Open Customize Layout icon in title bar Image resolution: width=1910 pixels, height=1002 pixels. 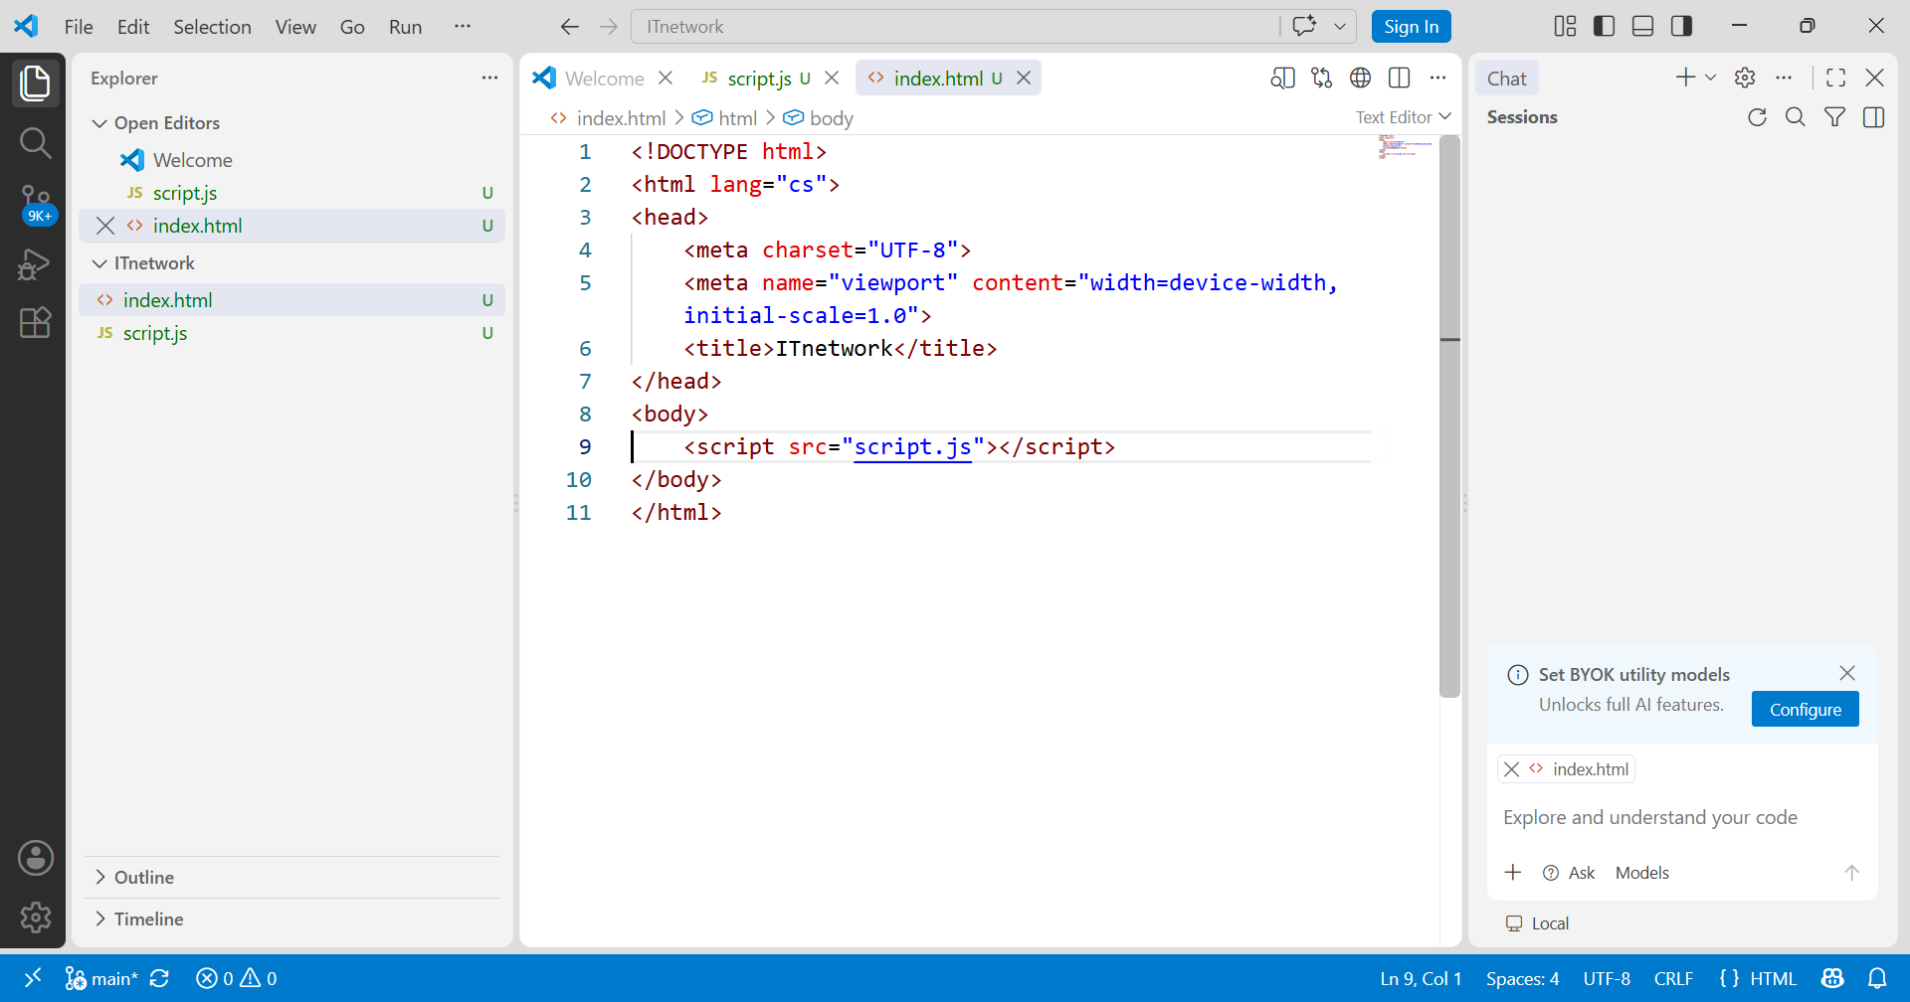1565,26
